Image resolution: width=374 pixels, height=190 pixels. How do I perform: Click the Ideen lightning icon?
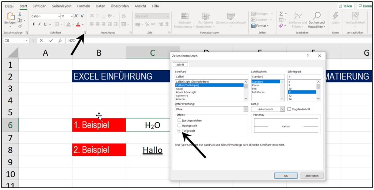pos(335,16)
